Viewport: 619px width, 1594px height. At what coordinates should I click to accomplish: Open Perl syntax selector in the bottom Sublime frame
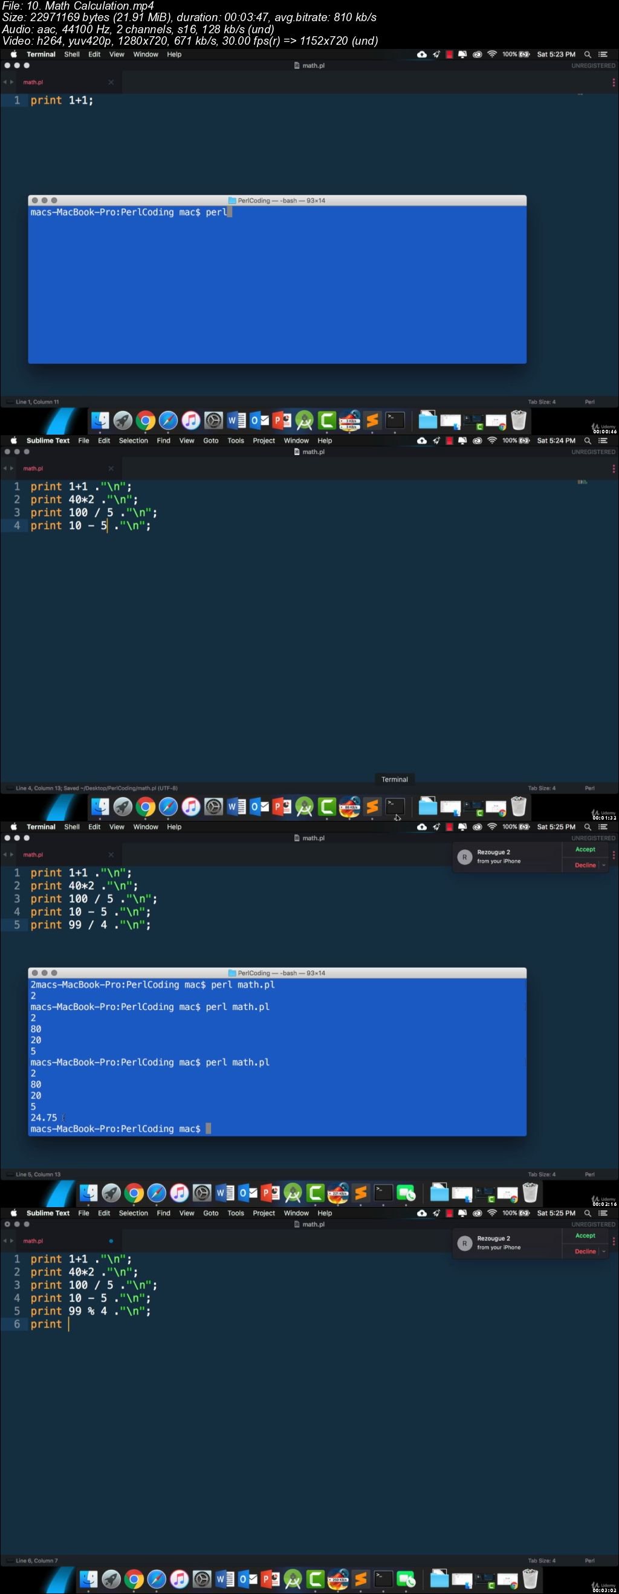click(x=589, y=1560)
